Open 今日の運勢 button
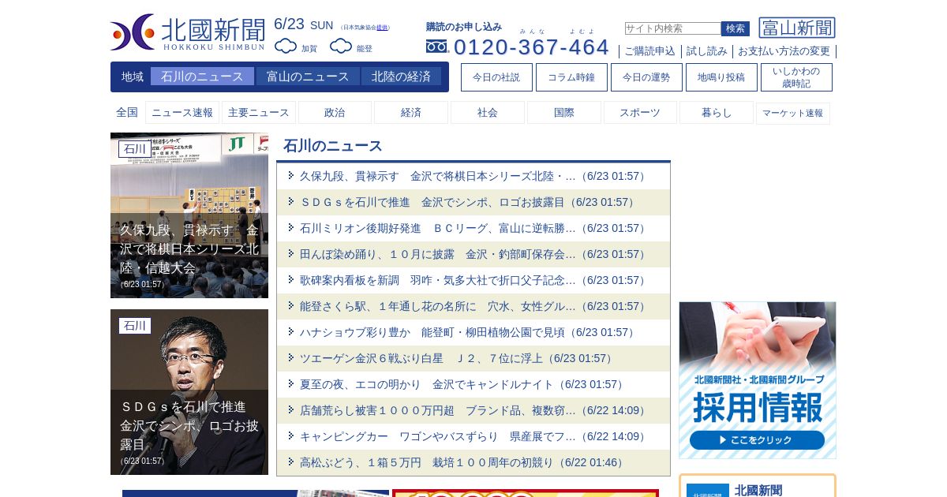The width and height of the screenshot is (947, 497). point(646,77)
